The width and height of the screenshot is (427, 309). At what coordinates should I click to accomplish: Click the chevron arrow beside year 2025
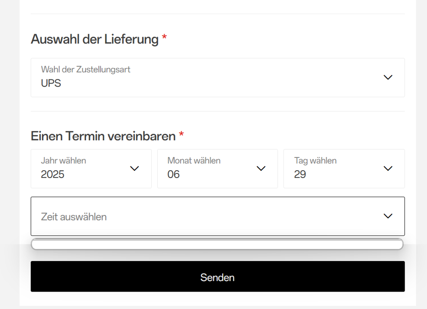[x=134, y=168]
